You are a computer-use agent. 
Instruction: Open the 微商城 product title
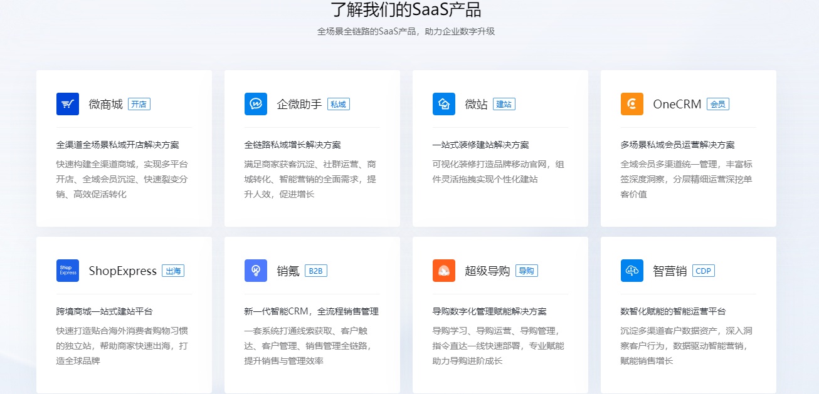click(106, 104)
